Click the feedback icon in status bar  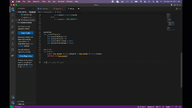176,107
